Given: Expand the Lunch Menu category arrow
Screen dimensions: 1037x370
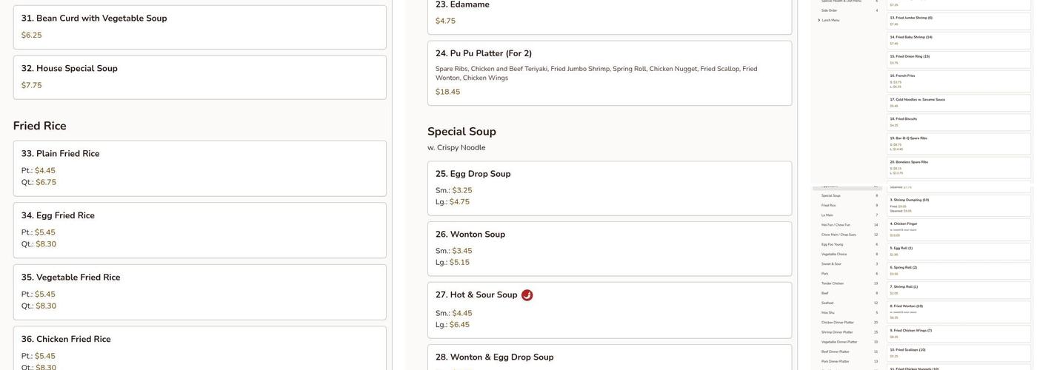Looking at the screenshot, I should pyautogui.click(x=818, y=20).
